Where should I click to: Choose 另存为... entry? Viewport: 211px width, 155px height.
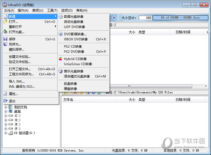pyautogui.click(x=30, y=44)
